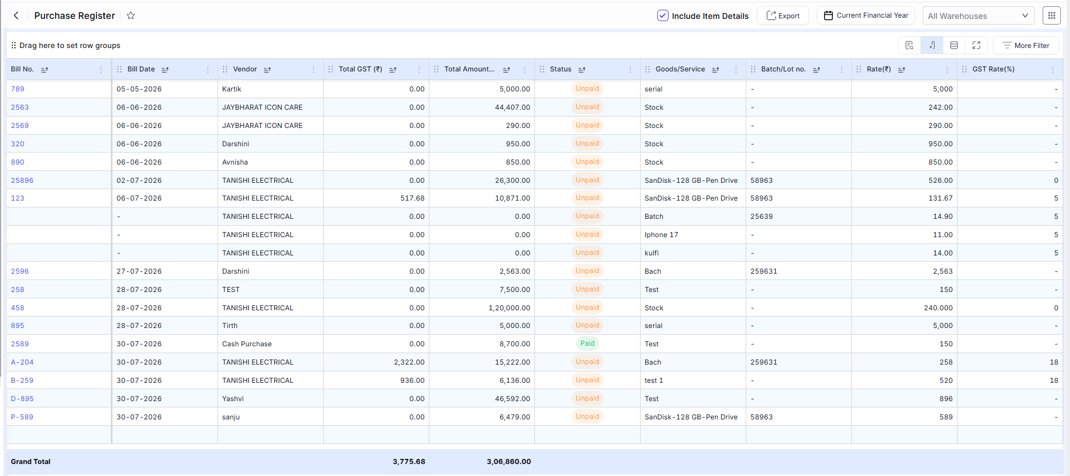Click the Total GST column header

(360, 69)
